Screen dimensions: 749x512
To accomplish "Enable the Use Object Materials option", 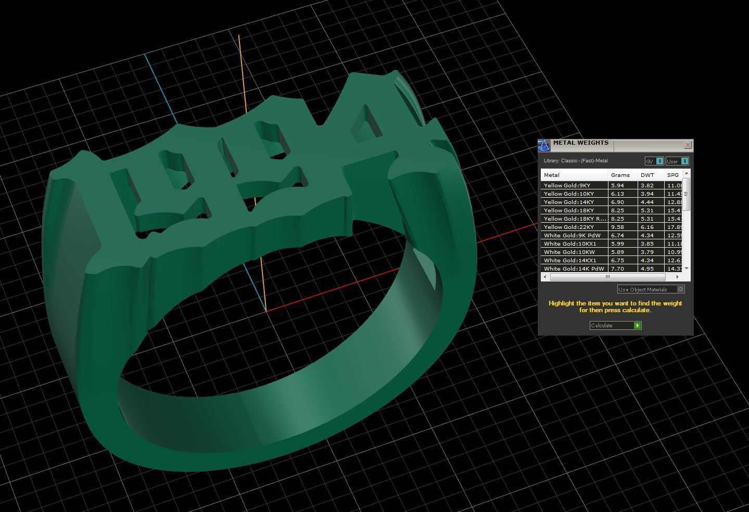I will (651, 289).
